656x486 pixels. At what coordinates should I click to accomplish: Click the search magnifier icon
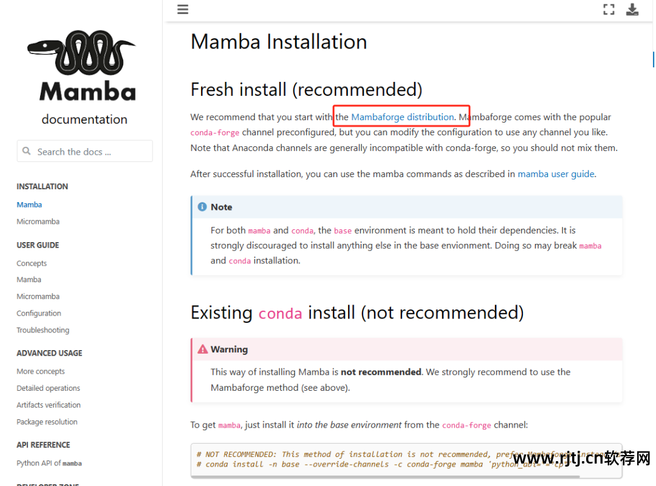pos(26,151)
